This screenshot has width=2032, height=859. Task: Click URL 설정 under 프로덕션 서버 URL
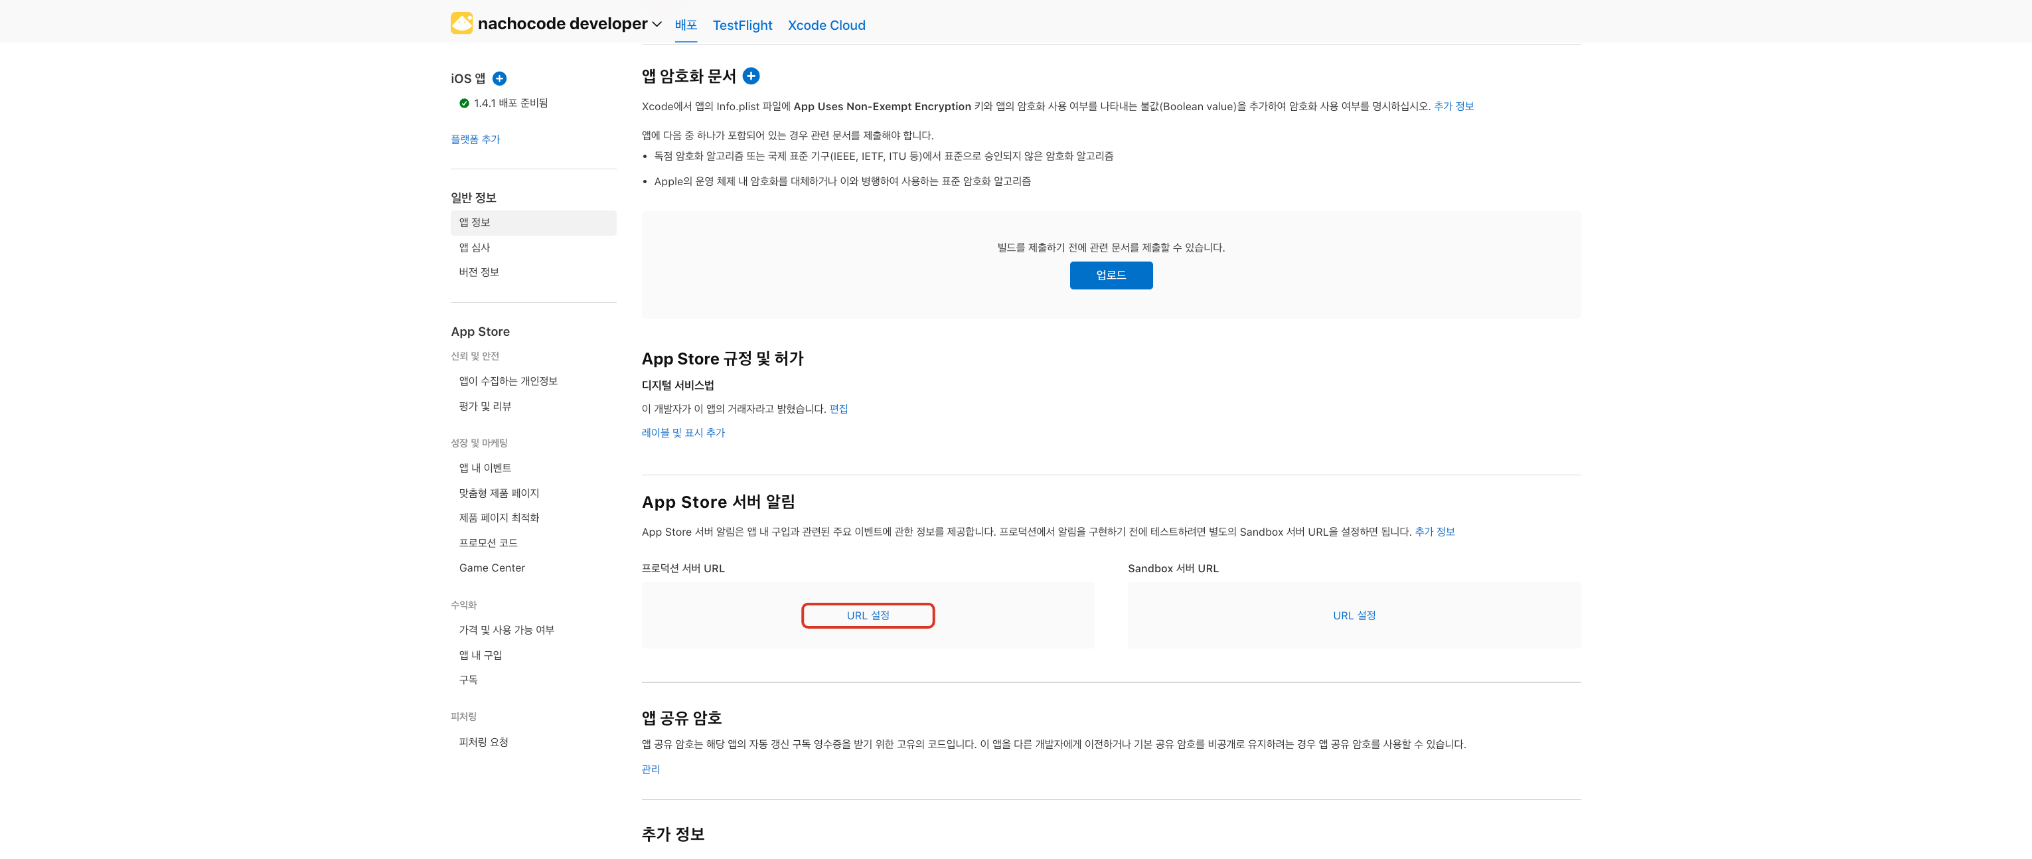tap(868, 615)
